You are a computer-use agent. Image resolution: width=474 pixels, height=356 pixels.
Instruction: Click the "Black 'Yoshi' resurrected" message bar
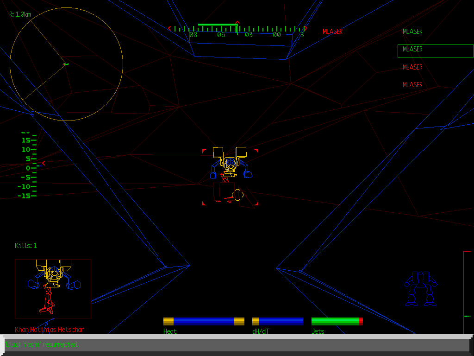point(236,344)
